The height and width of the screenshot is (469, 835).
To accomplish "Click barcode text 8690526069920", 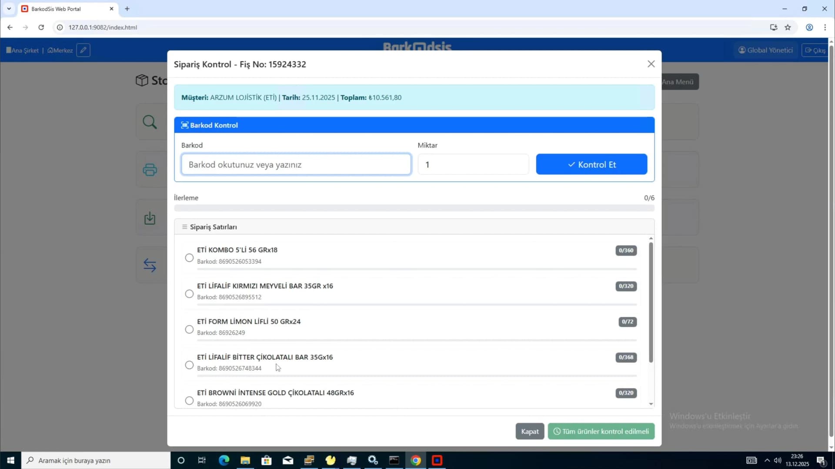I will (x=240, y=404).
